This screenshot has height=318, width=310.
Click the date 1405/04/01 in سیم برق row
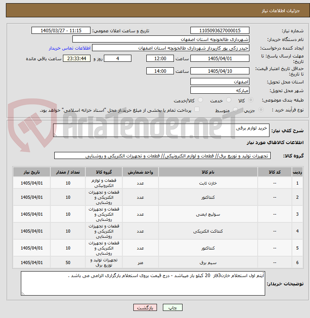(31, 263)
